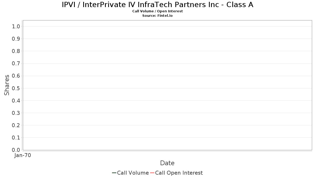Click the Call Volume legend label
The height and width of the screenshot is (177, 315).
click(x=133, y=173)
